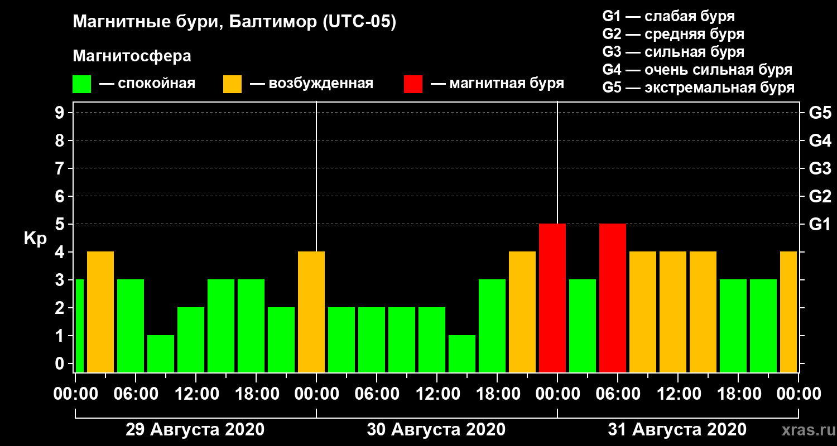Click the red 'магнитная буря' legend swatch
This screenshot has height=446, width=837.
413,84
